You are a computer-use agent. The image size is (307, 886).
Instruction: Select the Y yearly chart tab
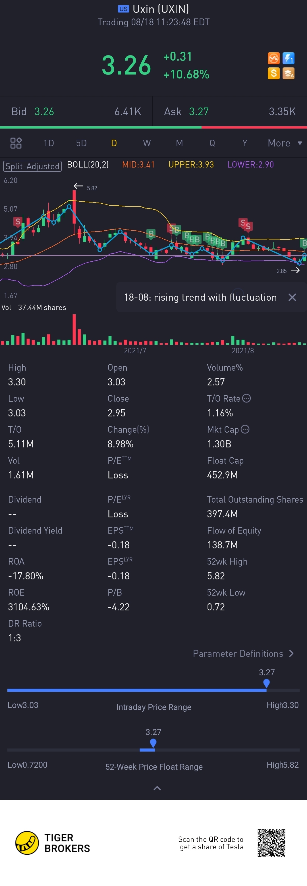245,143
